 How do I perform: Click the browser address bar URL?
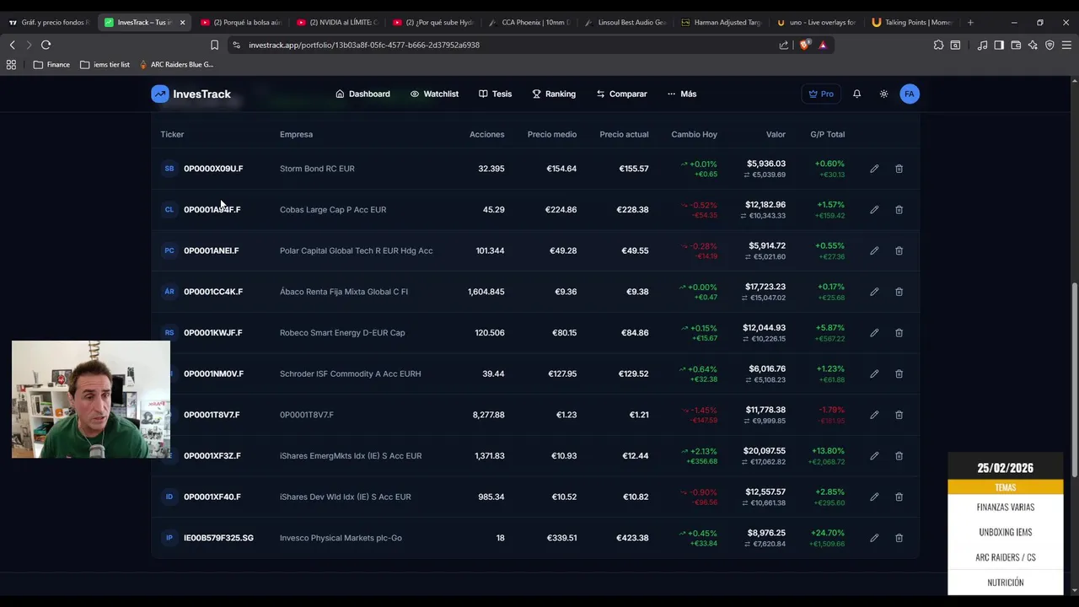coord(364,45)
